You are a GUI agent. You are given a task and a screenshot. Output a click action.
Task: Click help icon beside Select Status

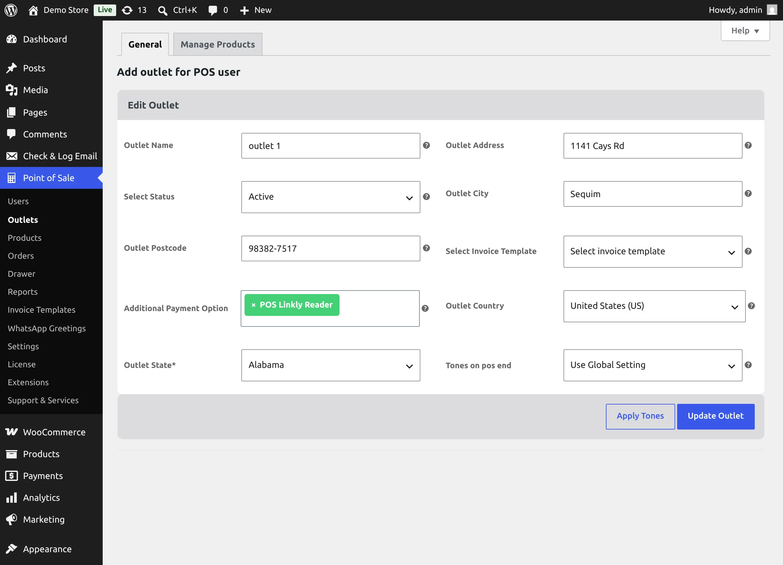(x=426, y=197)
